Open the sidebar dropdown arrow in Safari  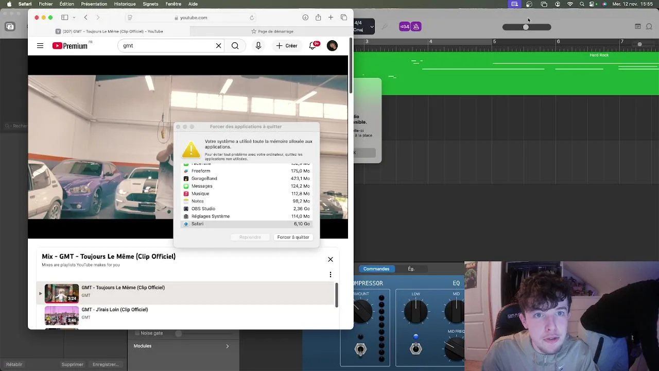pyautogui.click(x=74, y=18)
